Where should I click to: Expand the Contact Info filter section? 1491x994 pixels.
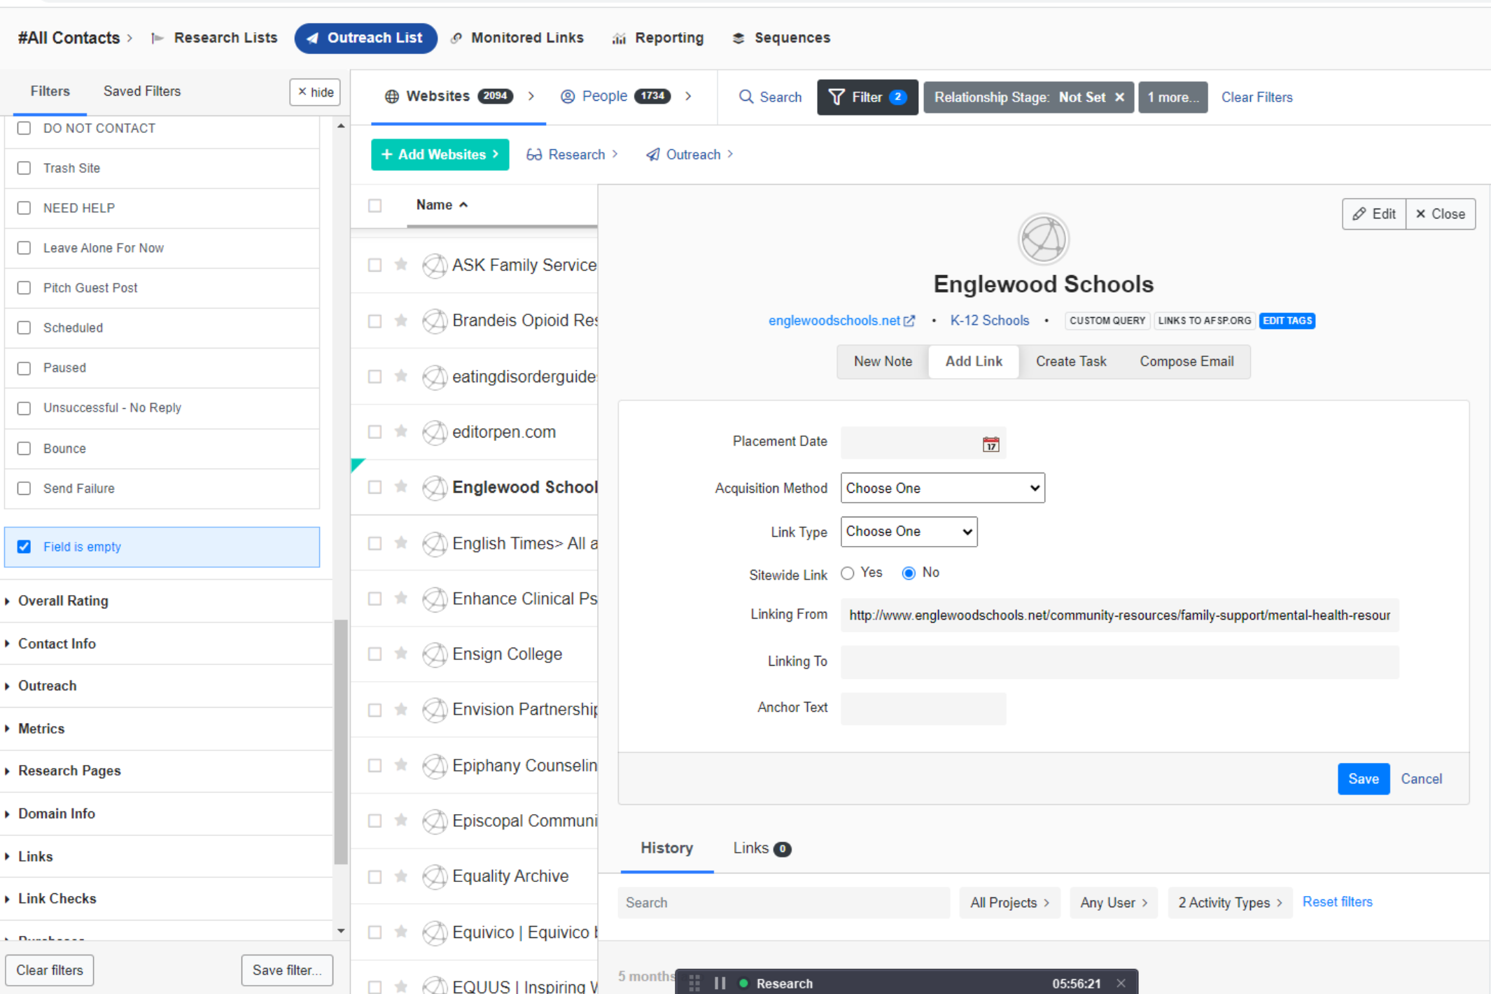point(57,643)
